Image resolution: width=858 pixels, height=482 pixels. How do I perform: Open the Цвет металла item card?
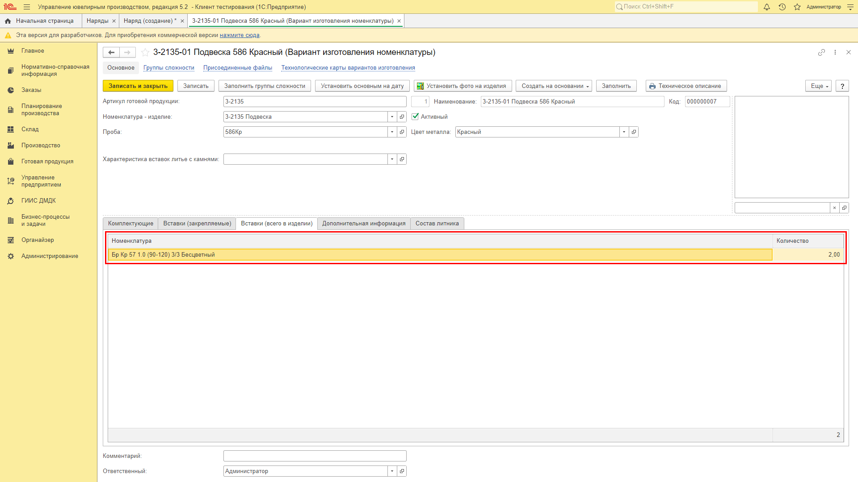coord(634,132)
